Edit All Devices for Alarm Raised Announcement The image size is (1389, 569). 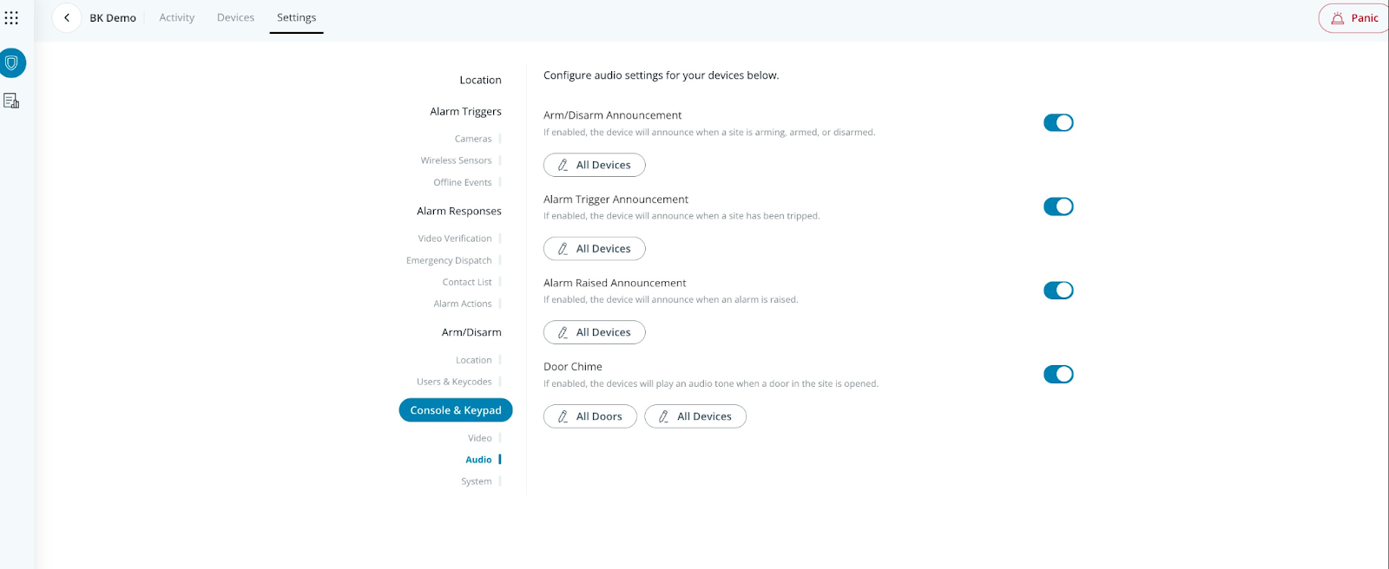[595, 332]
